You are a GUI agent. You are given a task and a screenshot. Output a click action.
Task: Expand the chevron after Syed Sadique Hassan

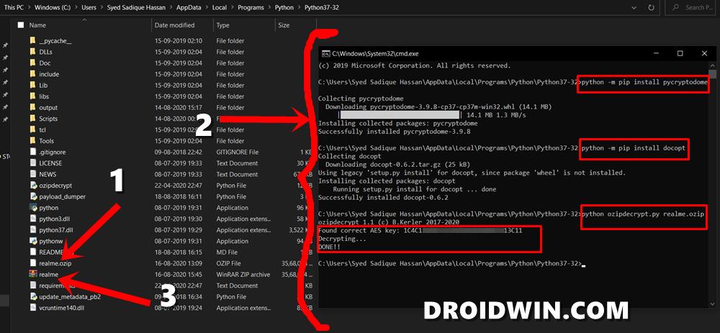(x=171, y=7)
